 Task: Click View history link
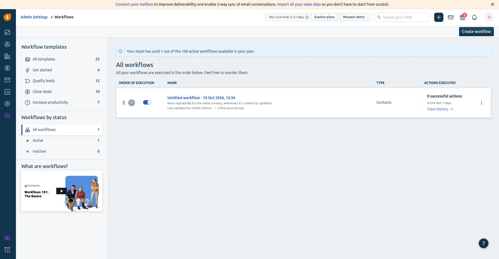440,109
